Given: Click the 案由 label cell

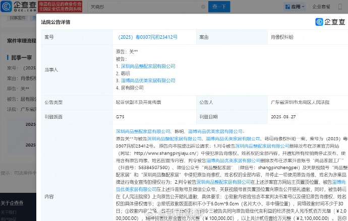Looking at the screenshot, I should point(232,37).
